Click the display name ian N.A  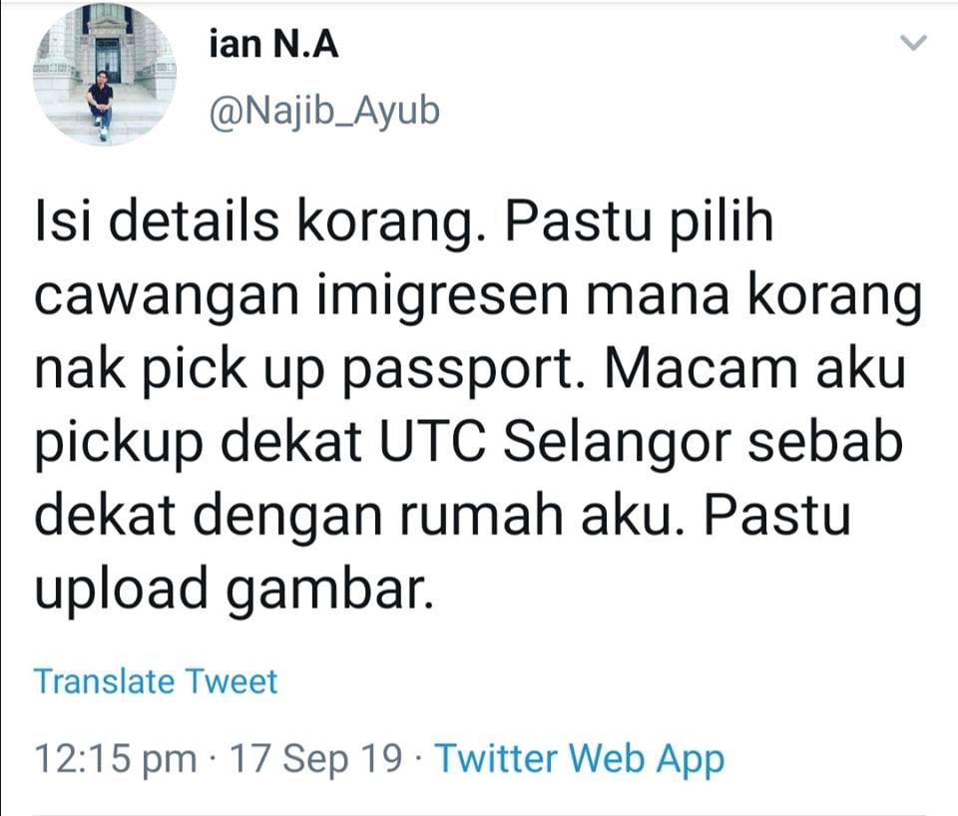(273, 45)
